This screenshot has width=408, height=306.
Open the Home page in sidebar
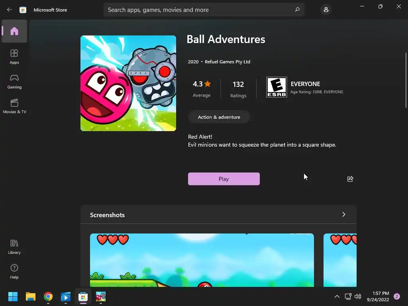pos(14,31)
